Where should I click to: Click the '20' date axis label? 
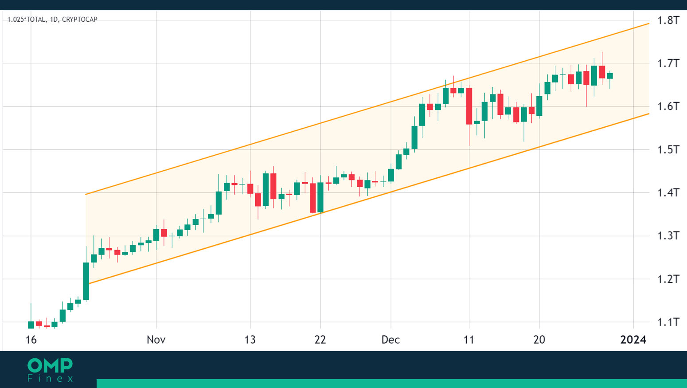click(539, 340)
